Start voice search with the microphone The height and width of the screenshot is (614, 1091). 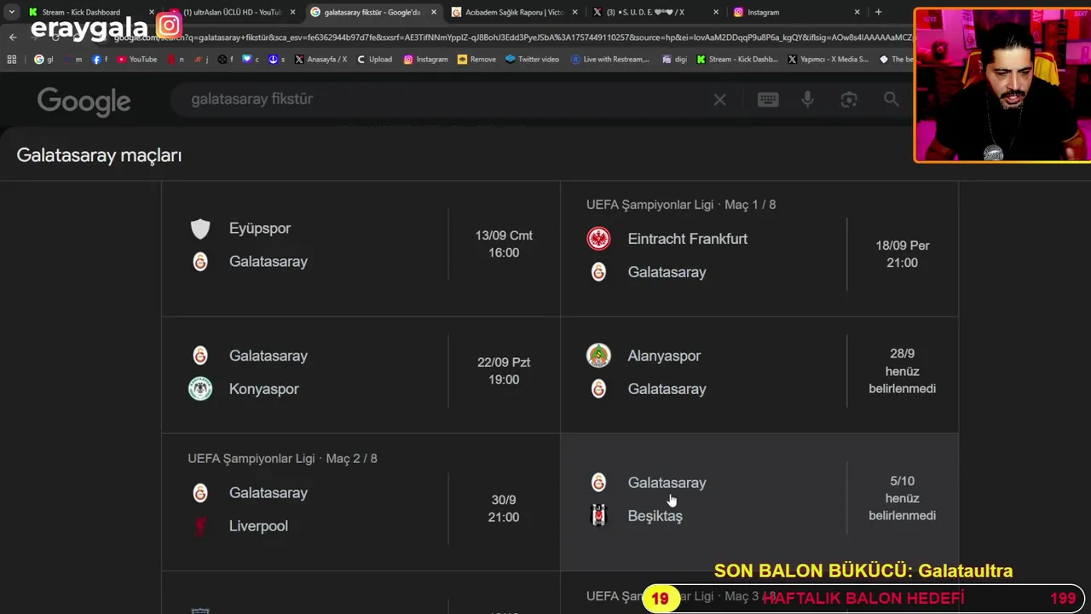click(807, 100)
